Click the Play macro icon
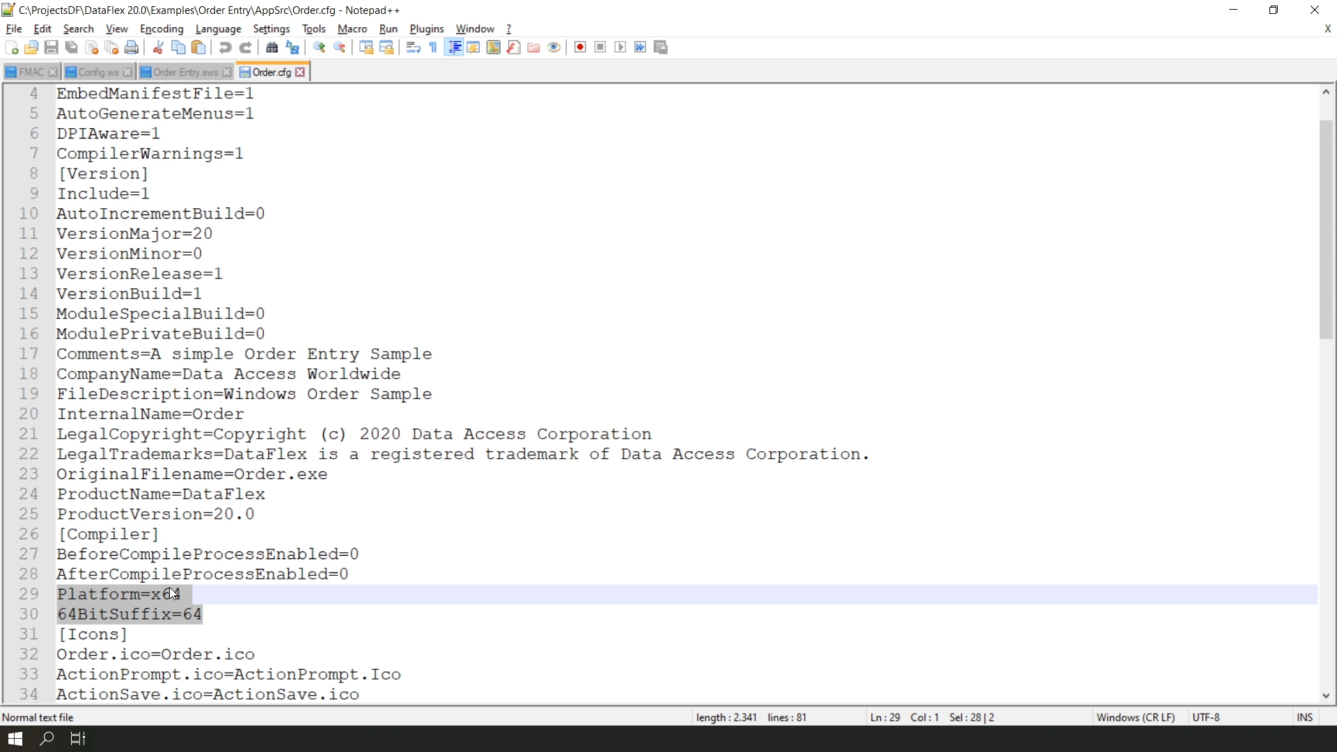The width and height of the screenshot is (1337, 752). point(620,47)
